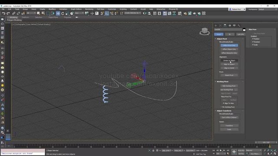Open the reference coordinate system dropdown
Viewport: 278px width, 156px height.
click(79, 13)
